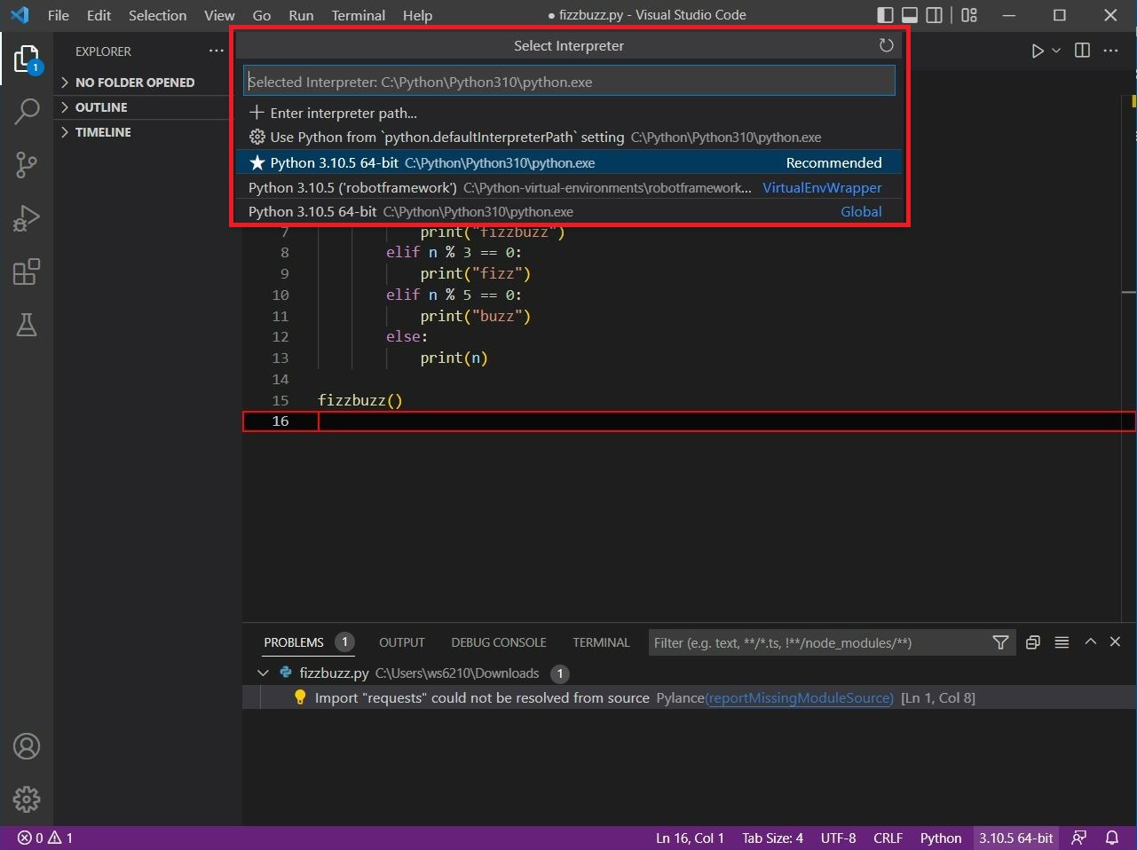Image resolution: width=1137 pixels, height=850 pixels.
Task: Select the Global Python 3.10.5 interpreter
Action: pos(569,212)
